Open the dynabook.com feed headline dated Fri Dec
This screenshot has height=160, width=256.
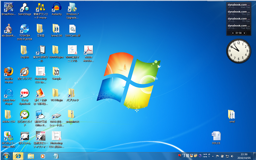[x=239, y=20]
